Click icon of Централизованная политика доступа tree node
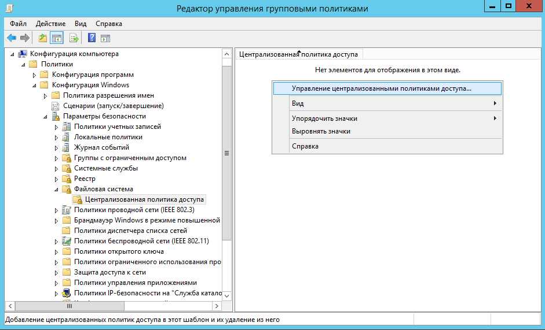The width and height of the screenshot is (545, 330). 78,199
